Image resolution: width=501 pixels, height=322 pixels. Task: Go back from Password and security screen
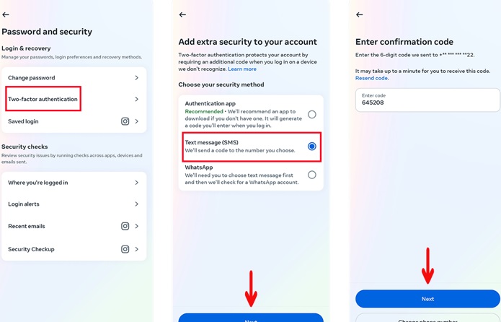6,14
